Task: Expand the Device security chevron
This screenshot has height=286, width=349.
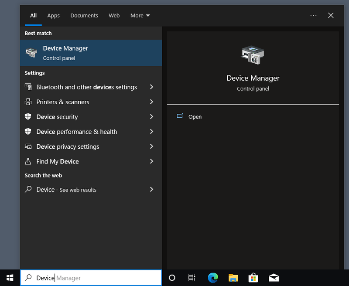Action: [151, 117]
